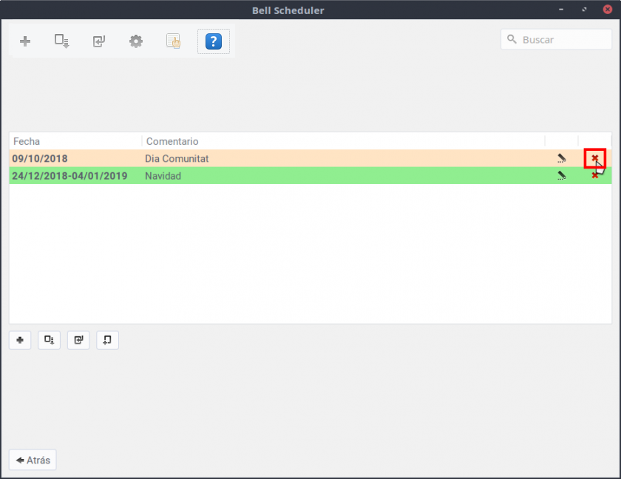Screen dimensions: 621x479
Task: Click the plus icon in top toolbar
Action: coord(25,41)
